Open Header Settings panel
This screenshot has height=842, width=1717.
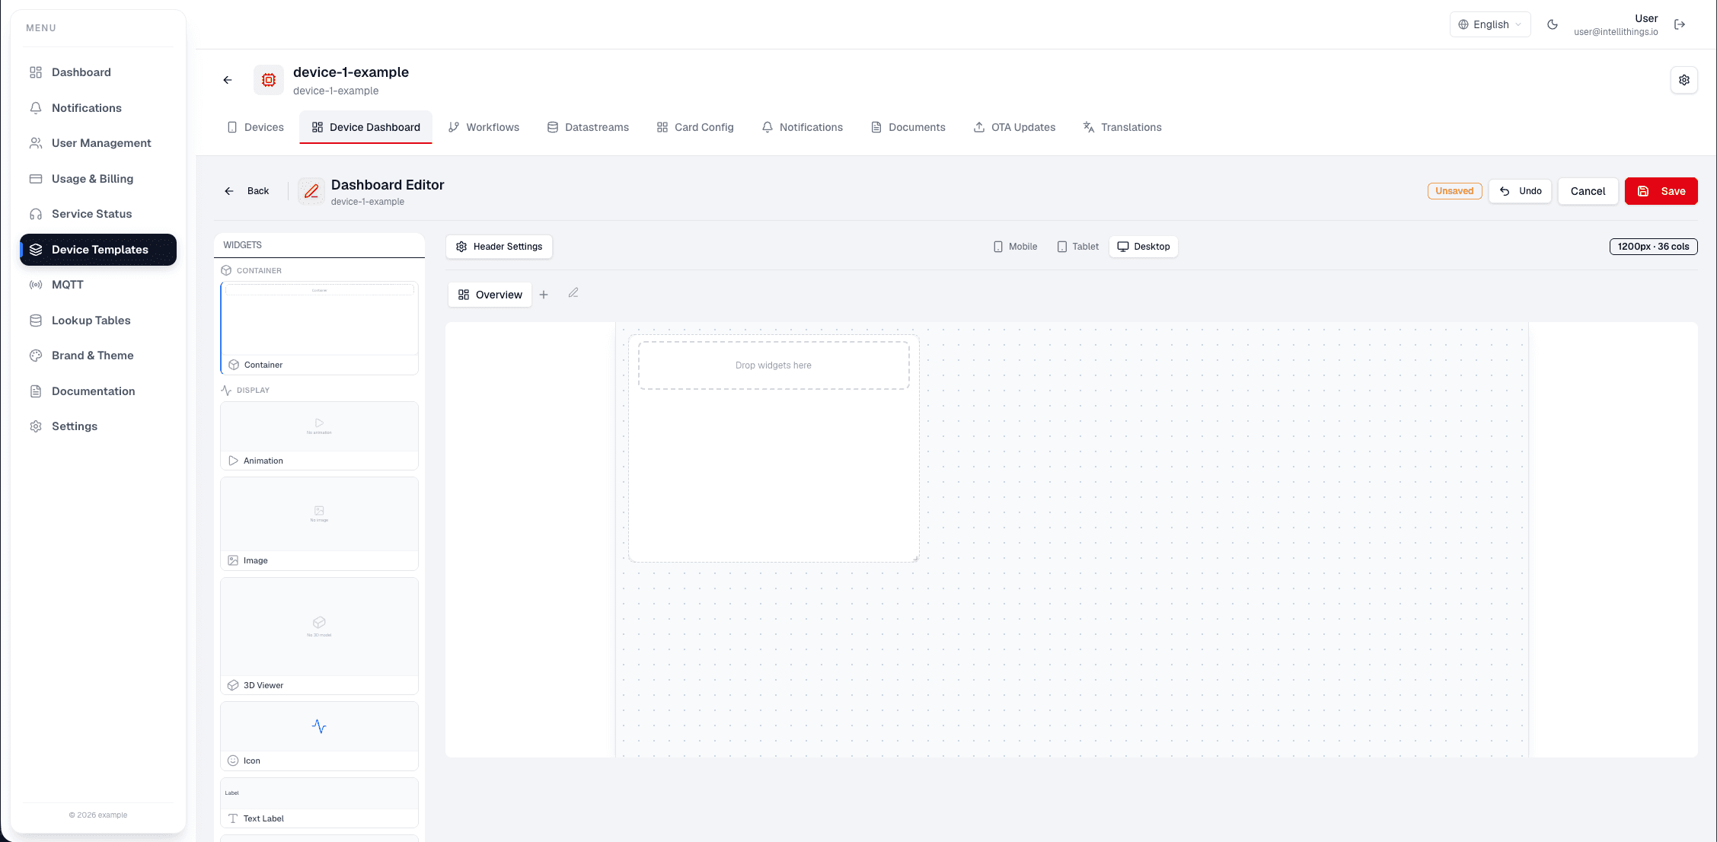pyautogui.click(x=499, y=247)
